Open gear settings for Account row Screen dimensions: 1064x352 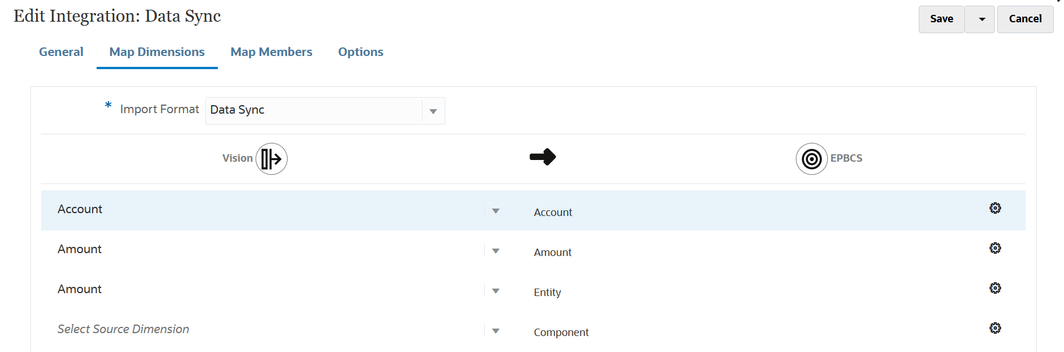995,208
